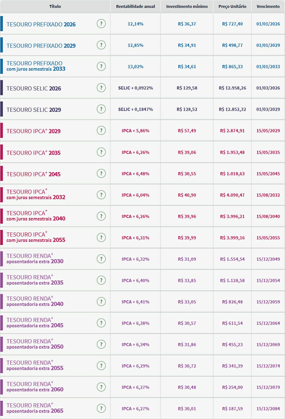
Task: Click the Título column header
Action: tap(55, 6)
